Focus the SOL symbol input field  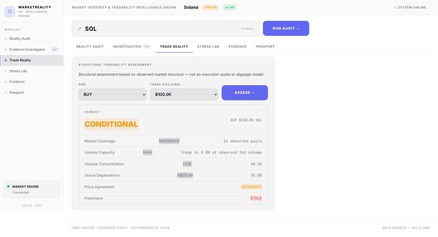(x=166, y=28)
